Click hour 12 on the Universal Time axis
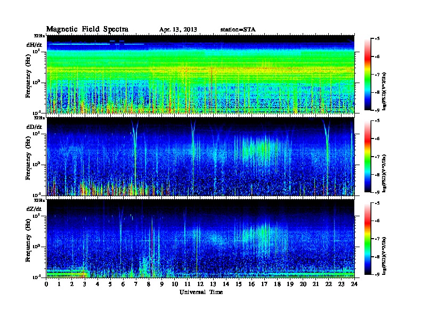The width and height of the screenshot is (422, 326). (200, 284)
